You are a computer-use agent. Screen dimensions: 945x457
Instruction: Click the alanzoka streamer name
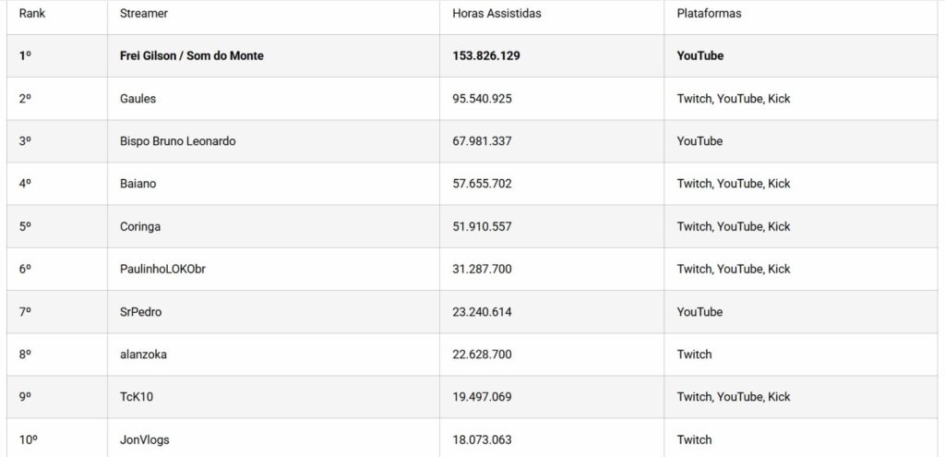(x=144, y=355)
